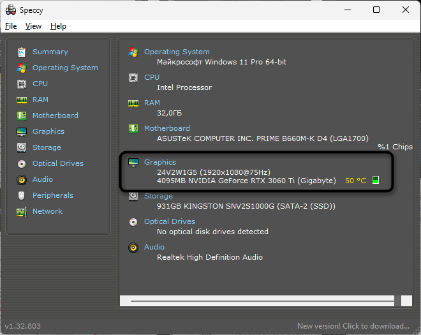Click the Storage drive icon in summary panel

(133, 197)
